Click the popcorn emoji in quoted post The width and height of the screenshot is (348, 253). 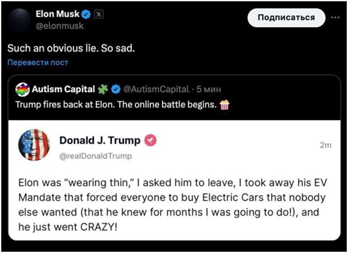coord(224,105)
